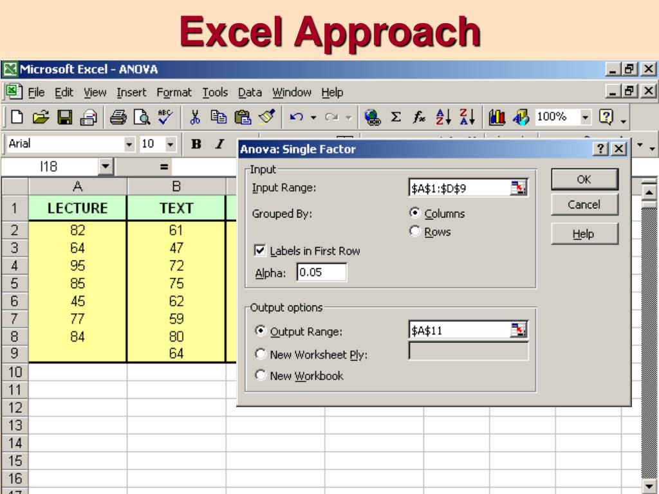Viewport: 659px width, 494px height.
Task: Click the Input Range field $A$1:$D$9
Action: (x=459, y=188)
